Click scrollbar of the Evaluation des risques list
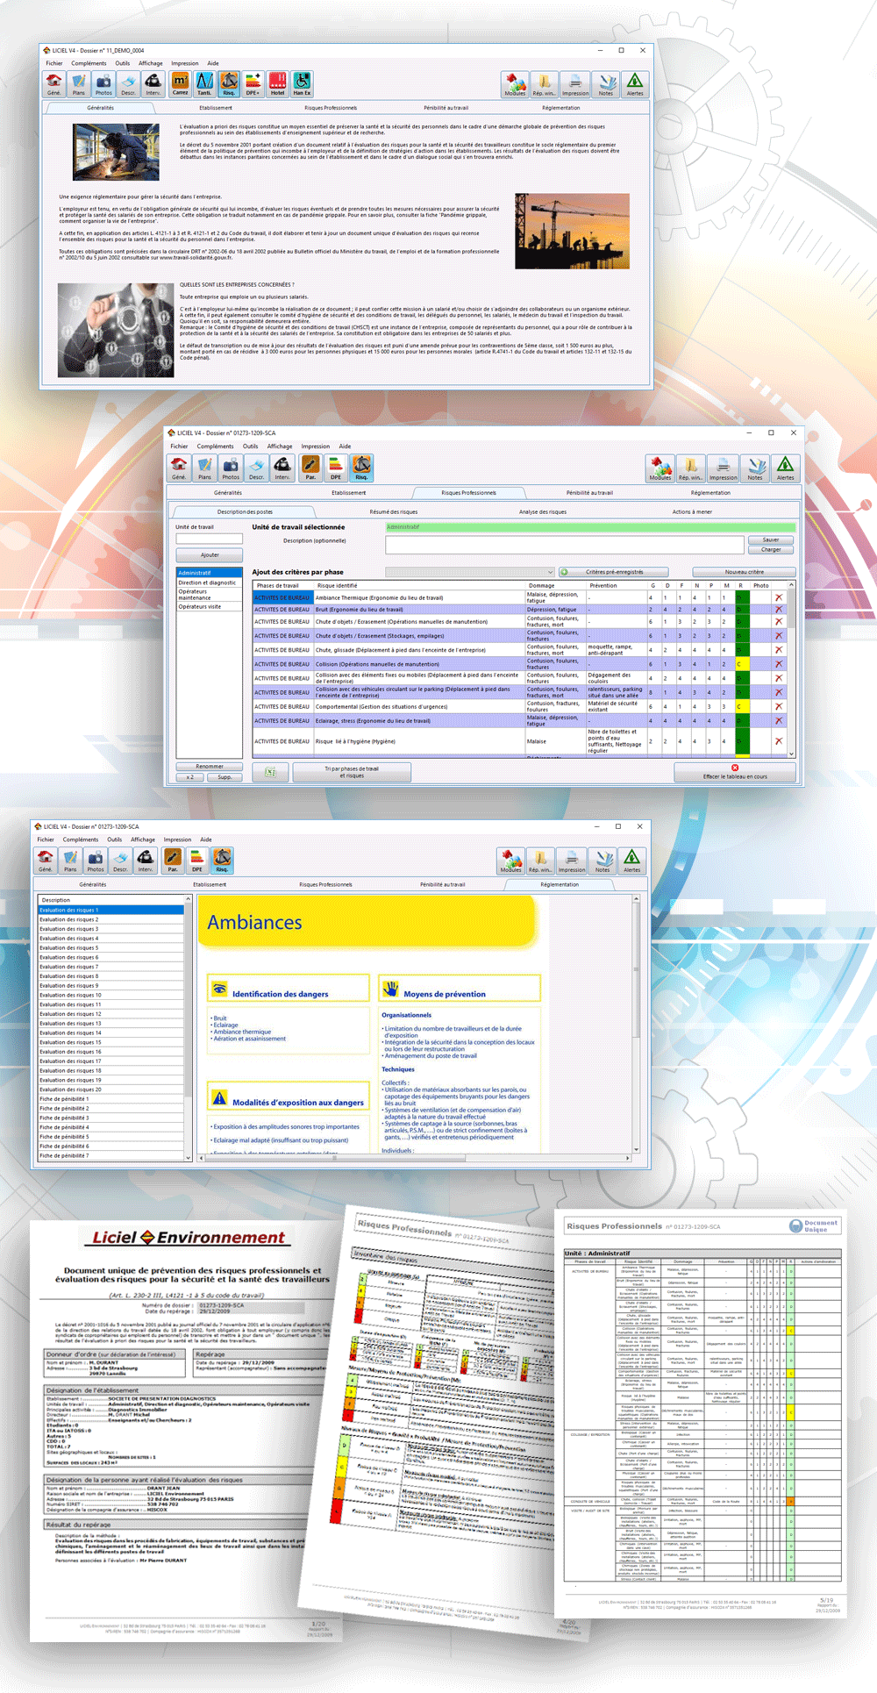This screenshot has height=1693, width=877. pyautogui.click(x=188, y=1028)
